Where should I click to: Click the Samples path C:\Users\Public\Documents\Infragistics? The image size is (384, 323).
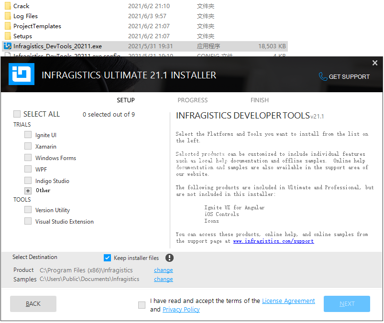tap(89, 279)
